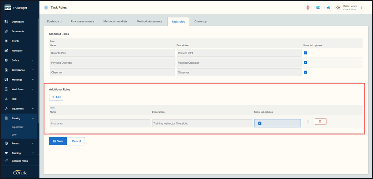This screenshot has height=179, width=373.
Task: Click the Instructor description text field
Action: point(202,123)
